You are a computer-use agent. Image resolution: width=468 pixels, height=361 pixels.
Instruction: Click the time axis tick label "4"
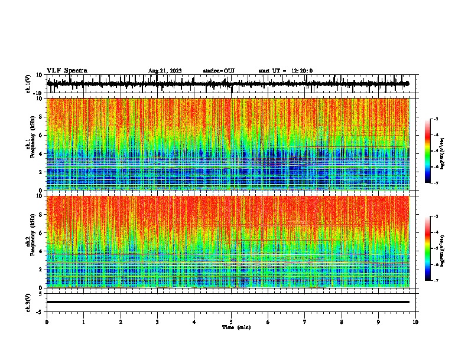(x=194, y=322)
